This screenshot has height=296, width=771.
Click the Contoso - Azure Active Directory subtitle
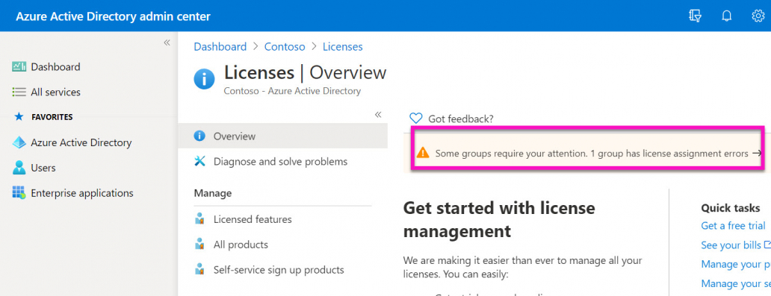coord(292,91)
